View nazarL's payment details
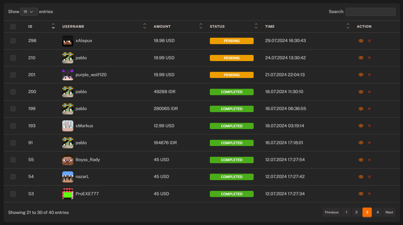This screenshot has height=225, width=403. pos(361,177)
